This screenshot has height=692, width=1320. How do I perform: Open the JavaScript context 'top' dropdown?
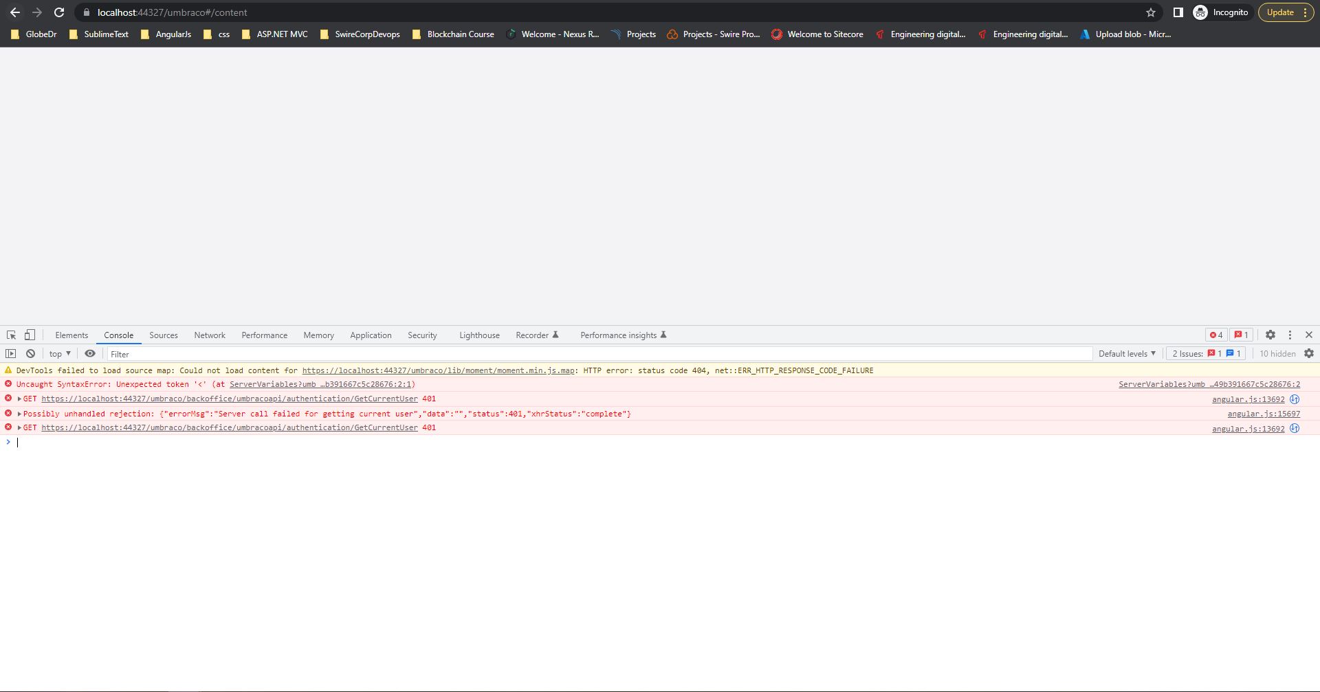tap(60, 354)
